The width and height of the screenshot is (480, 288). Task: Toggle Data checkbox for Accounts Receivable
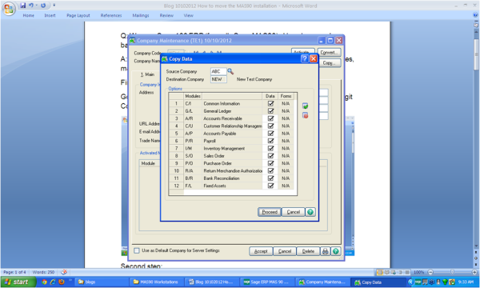click(x=270, y=118)
